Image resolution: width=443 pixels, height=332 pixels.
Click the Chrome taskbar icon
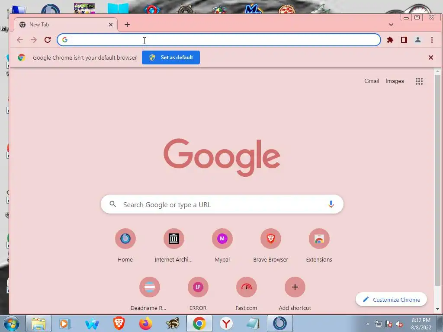point(199,323)
